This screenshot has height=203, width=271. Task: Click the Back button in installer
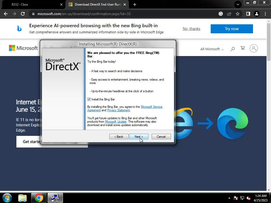click(x=119, y=137)
